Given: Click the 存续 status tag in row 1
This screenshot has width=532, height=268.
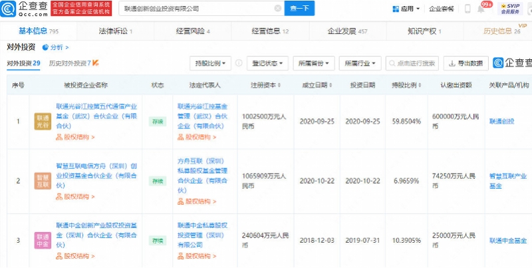Looking at the screenshot, I should tap(158, 122).
